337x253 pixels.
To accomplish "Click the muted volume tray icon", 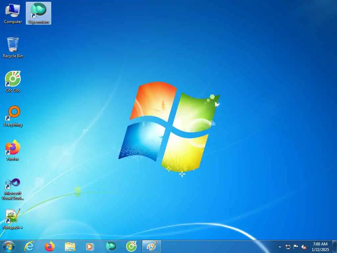I will [304, 247].
